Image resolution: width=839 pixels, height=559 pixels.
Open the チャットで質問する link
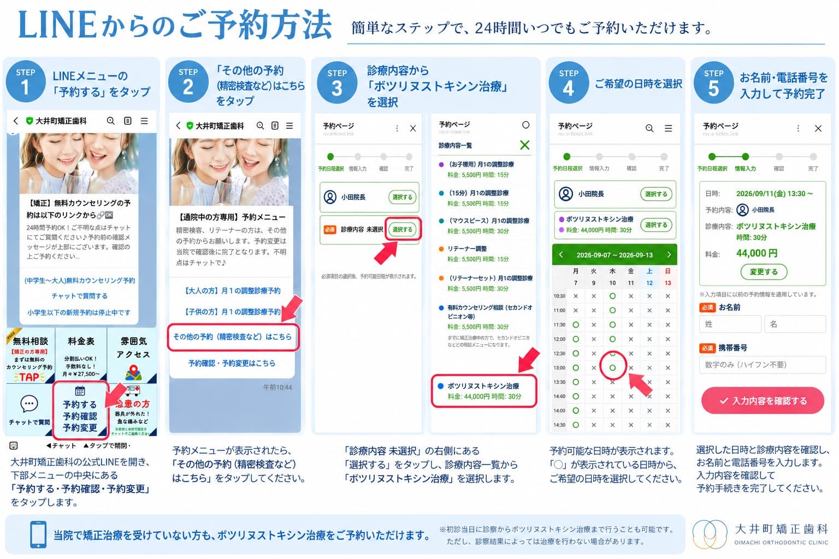(x=80, y=296)
